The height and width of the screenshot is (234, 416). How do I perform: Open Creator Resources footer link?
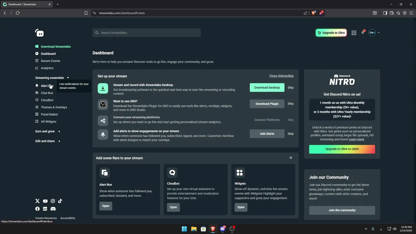[46, 218]
